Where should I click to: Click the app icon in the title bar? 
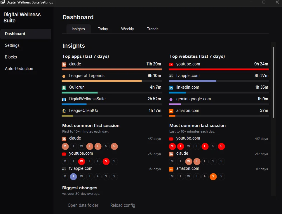coord(3,2)
